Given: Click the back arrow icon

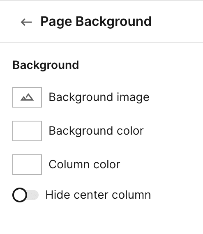Looking at the screenshot, I should tap(26, 22).
